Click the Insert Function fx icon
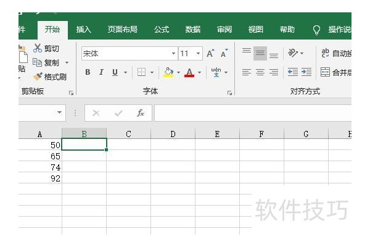This screenshot has height=247, width=370. (x=141, y=113)
